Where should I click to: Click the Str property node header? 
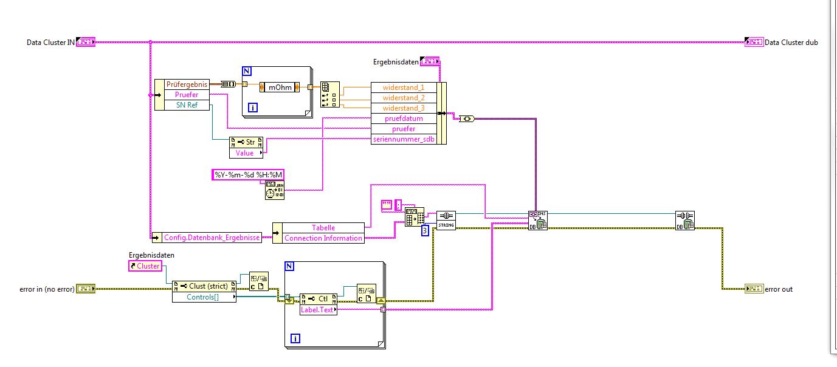tap(247, 143)
